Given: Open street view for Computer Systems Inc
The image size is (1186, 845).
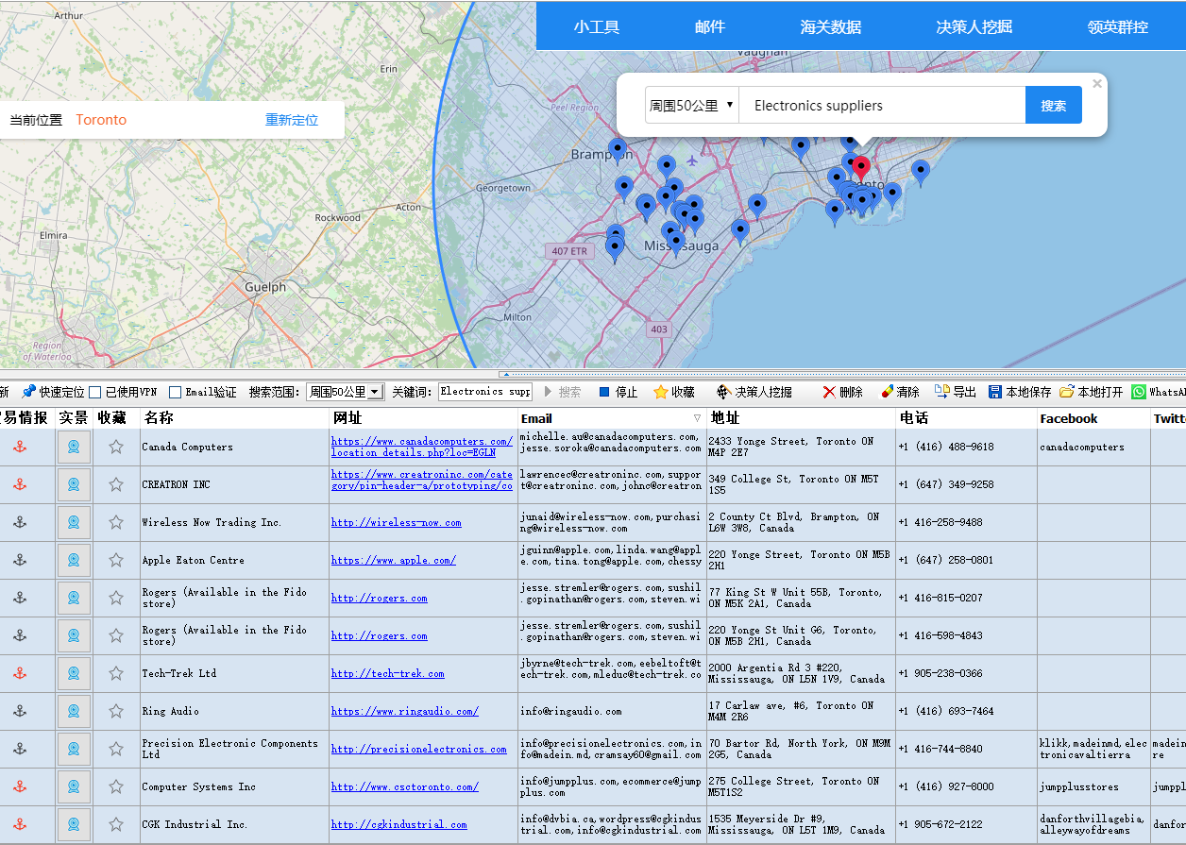Looking at the screenshot, I should point(74,786).
